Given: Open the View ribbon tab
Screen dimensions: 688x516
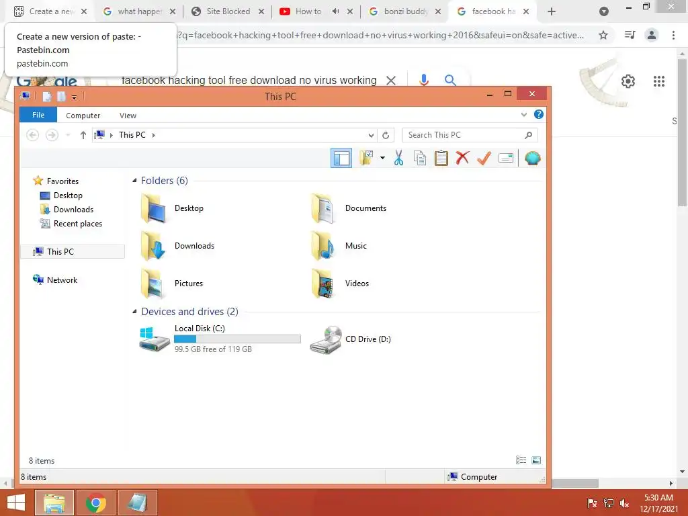Looking at the screenshot, I should click(x=128, y=116).
